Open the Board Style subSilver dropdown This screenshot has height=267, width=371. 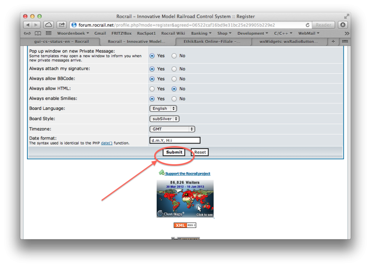(164, 119)
